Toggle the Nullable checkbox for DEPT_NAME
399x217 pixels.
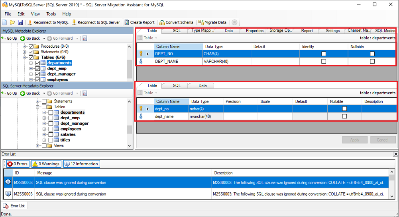(x=372, y=62)
